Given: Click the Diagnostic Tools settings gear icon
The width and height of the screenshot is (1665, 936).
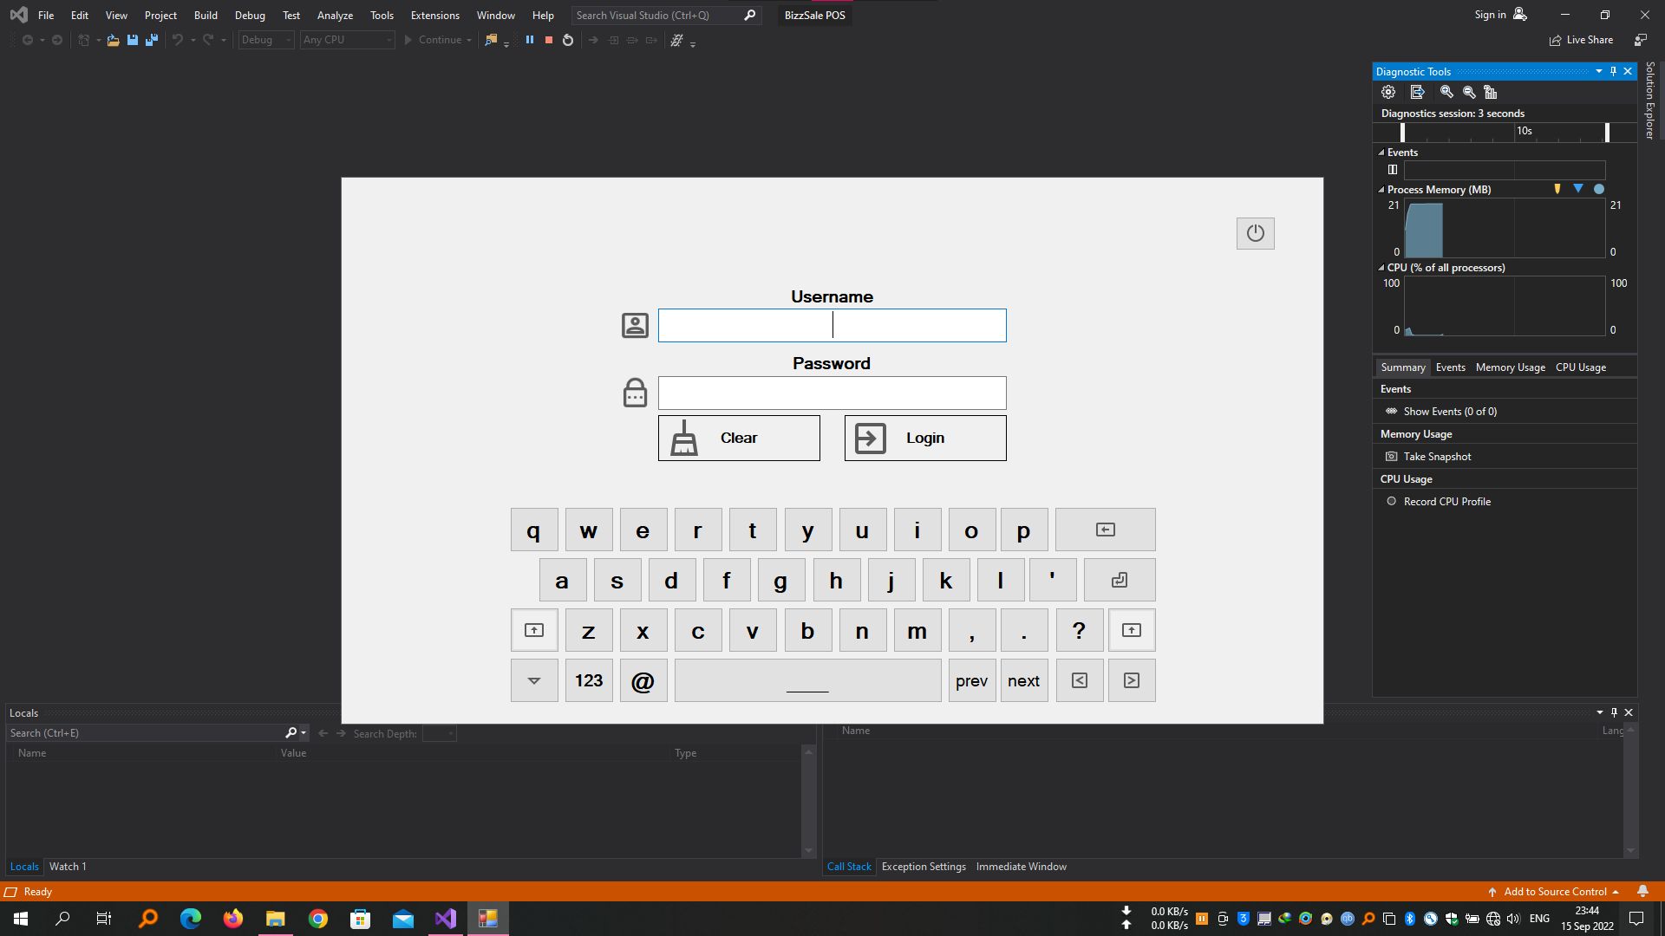Looking at the screenshot, I should pos(1388,92).
